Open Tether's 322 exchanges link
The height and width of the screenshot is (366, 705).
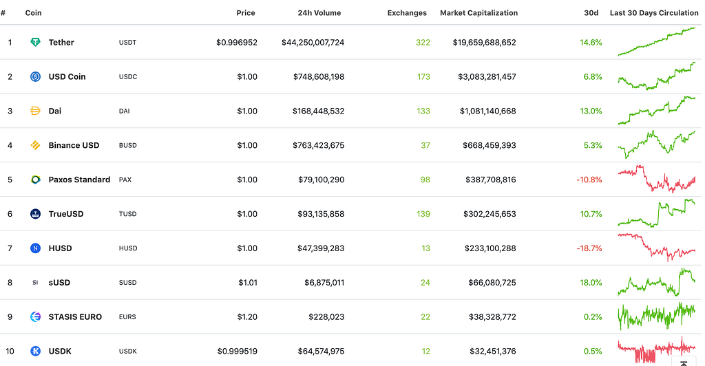pos(423,43)
